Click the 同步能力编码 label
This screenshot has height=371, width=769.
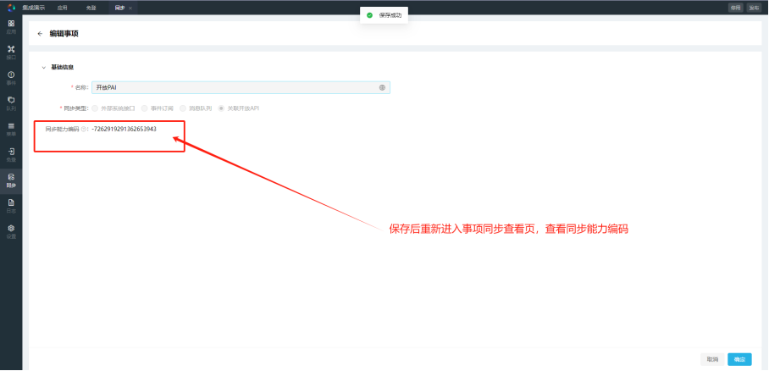click(x=63, y=129)
